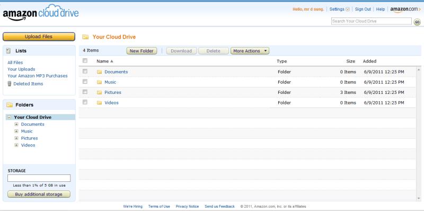Screen dimensions: 424x211
Task: Collapse the Your Cloud Drive tree node
Action: click(x=10, y=117)
